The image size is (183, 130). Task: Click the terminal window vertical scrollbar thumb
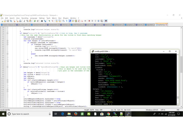pyautogui.click(x=178, y=97)
